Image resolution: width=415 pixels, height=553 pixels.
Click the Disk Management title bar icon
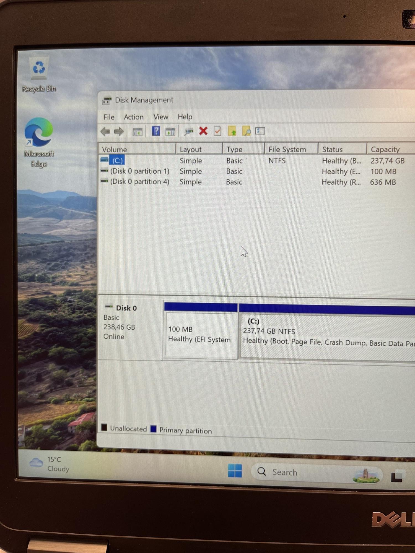point(107,100)
